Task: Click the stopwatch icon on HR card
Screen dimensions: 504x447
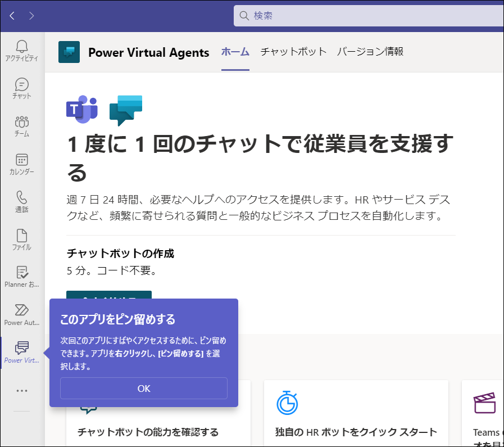Action: [287, 403]
